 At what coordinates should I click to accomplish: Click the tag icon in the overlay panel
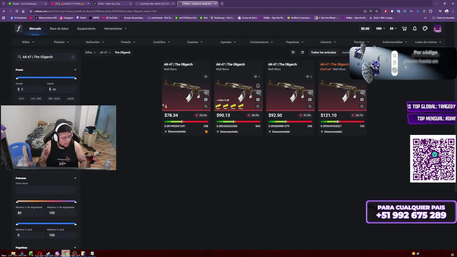[x=395, y=70]
